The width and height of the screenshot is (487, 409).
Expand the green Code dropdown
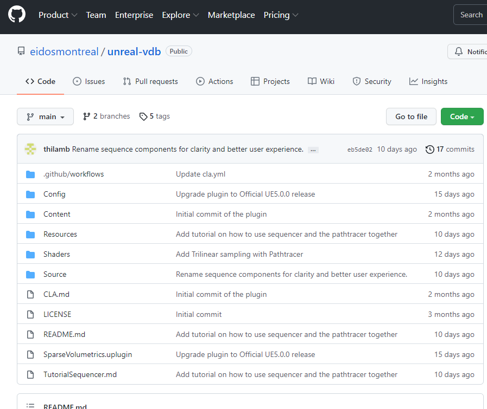point(462,117)
